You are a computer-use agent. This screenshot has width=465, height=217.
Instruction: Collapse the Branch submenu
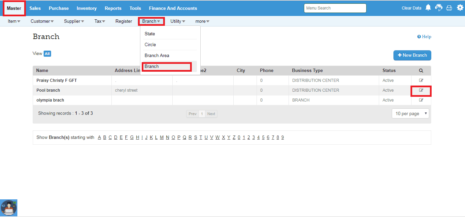pos(151,21)
